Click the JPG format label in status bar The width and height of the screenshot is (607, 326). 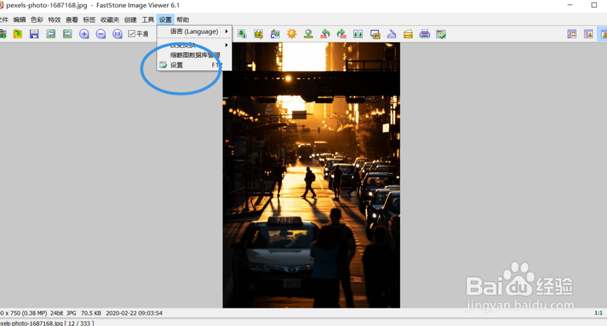(71, 313)
